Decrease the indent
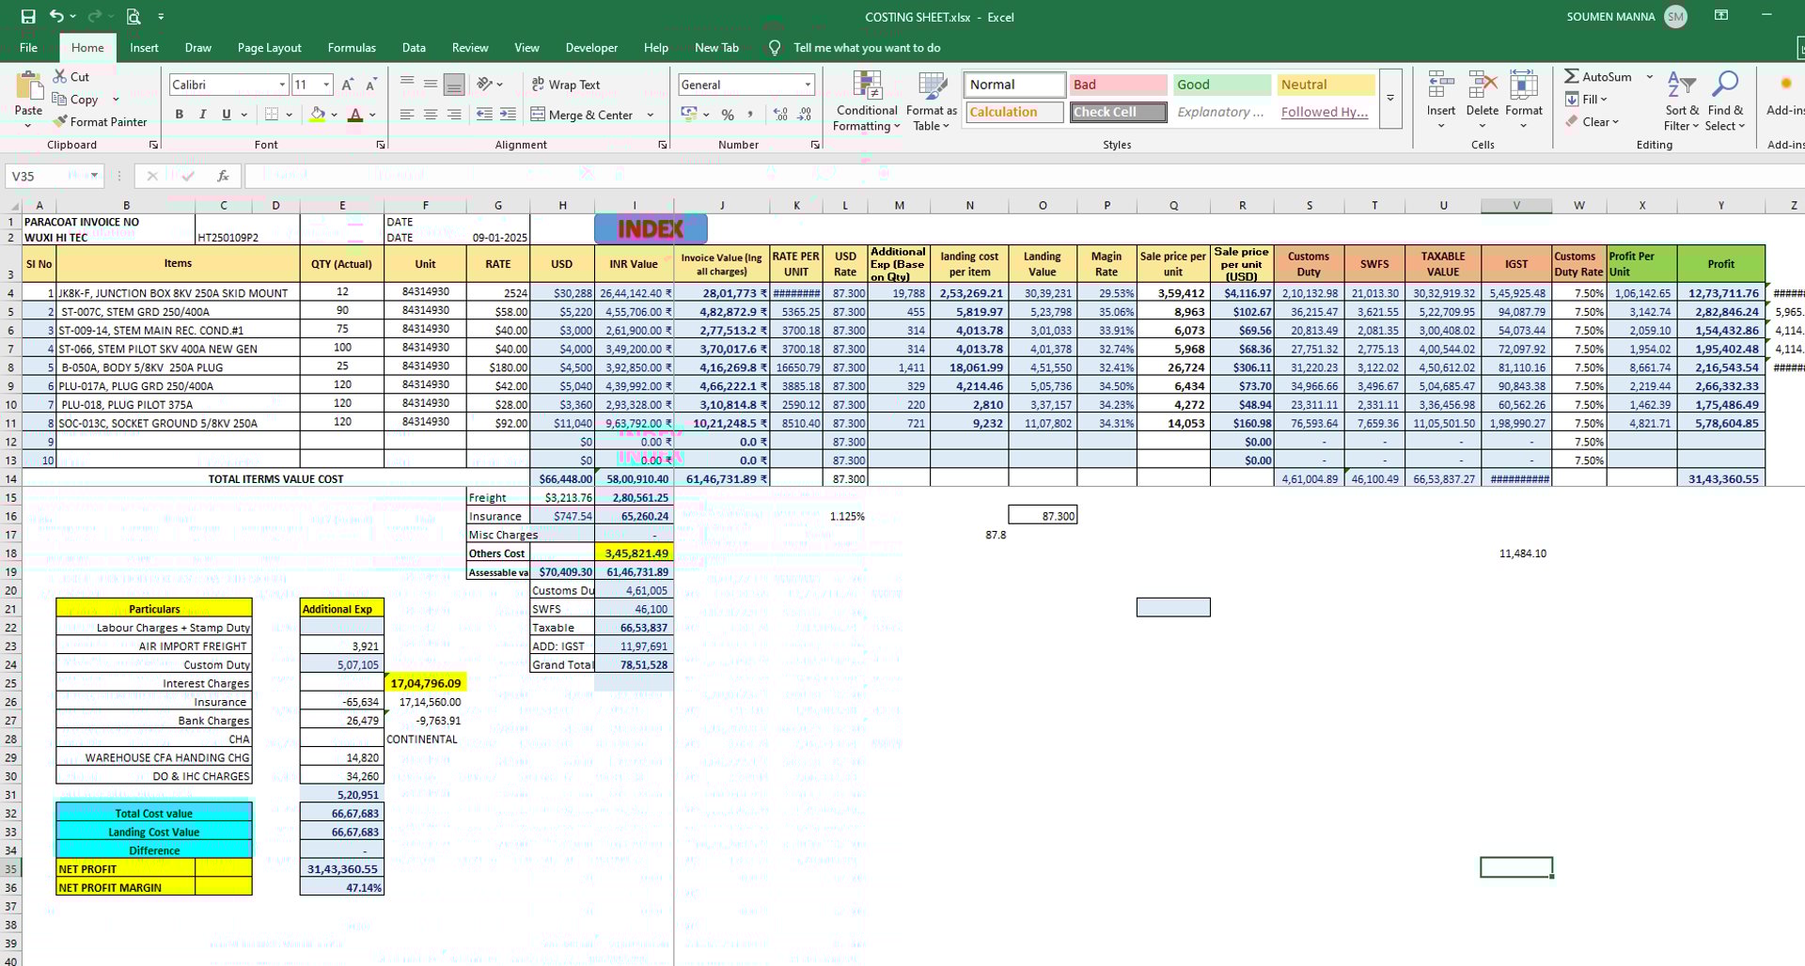This screenshot has height=966, width=1805. [x=484, y=115]
